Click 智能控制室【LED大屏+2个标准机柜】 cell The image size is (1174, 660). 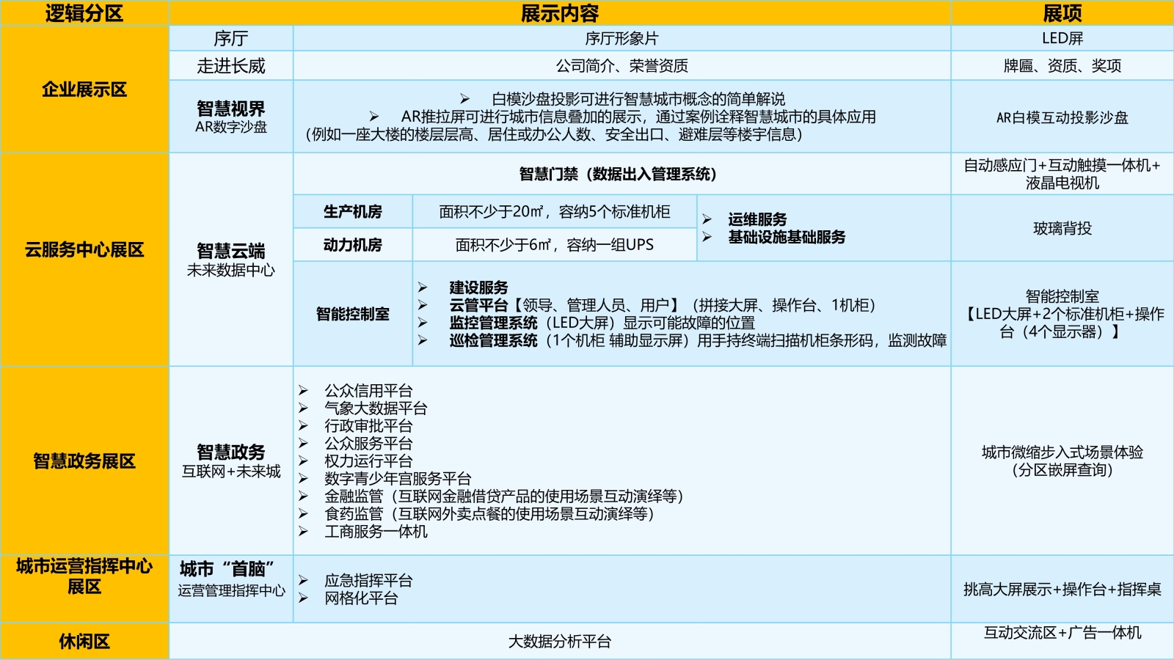point(1062,314)
